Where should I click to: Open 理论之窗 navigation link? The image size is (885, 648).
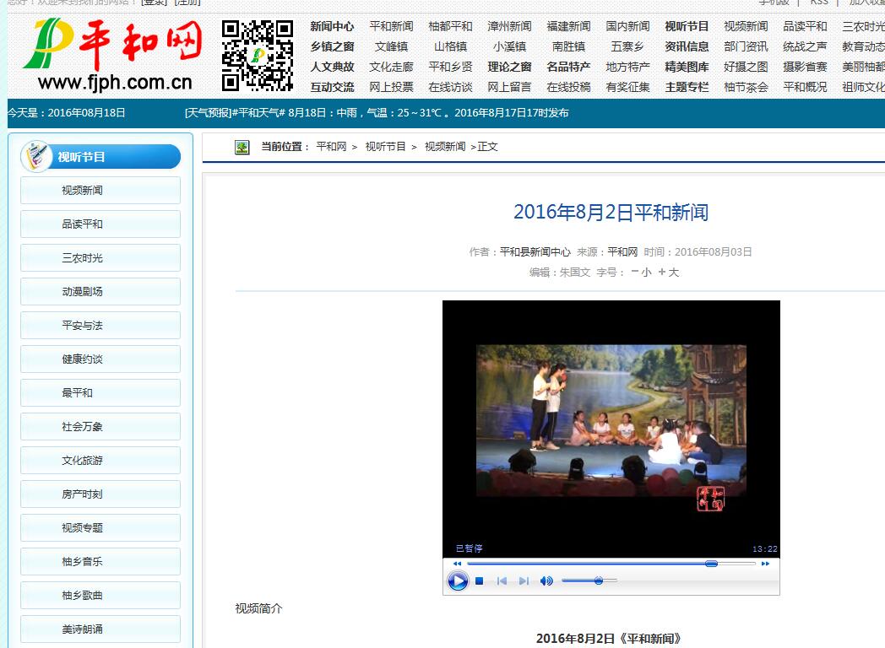click(x=509, y=67)
